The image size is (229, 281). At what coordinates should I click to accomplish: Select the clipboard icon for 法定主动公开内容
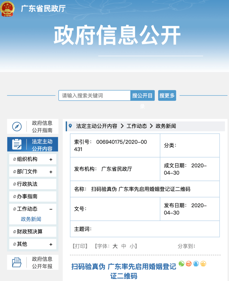click(17, 144)
